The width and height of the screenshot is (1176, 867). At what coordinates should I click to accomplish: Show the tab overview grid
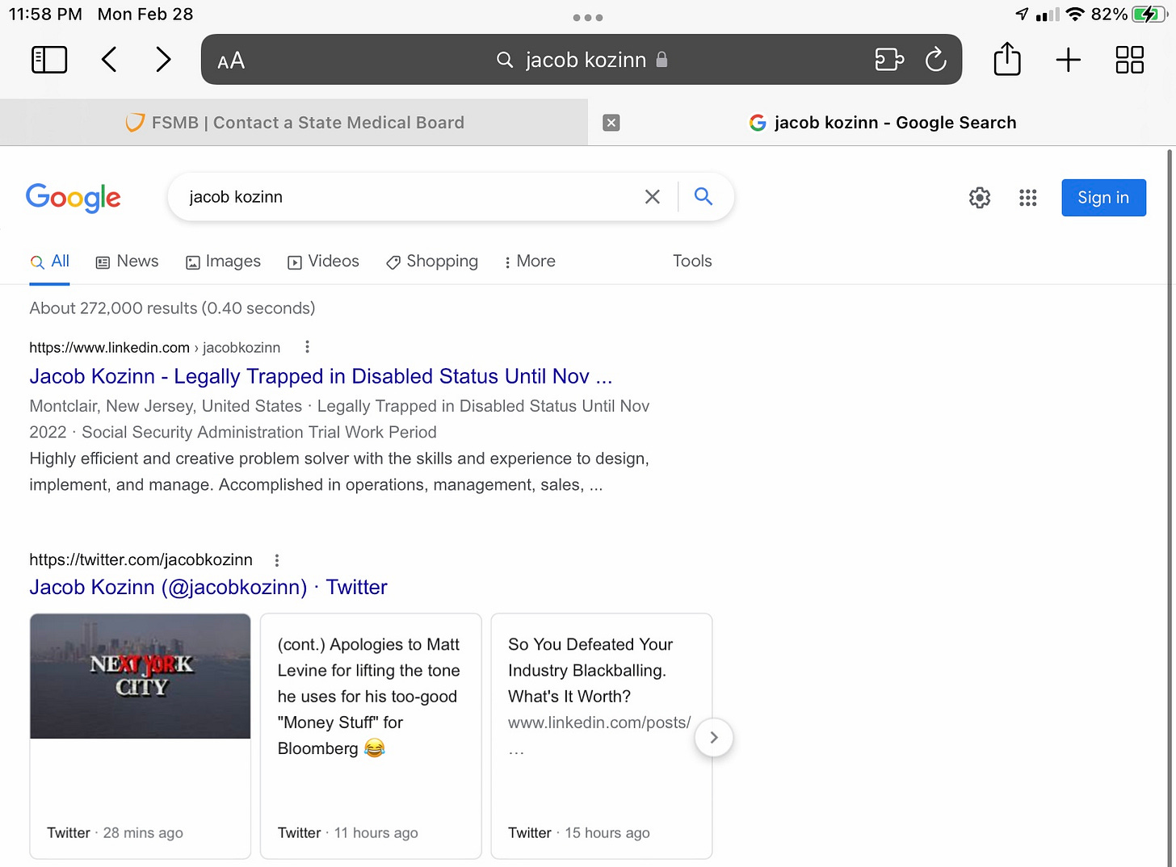(x=1129, y=60)
